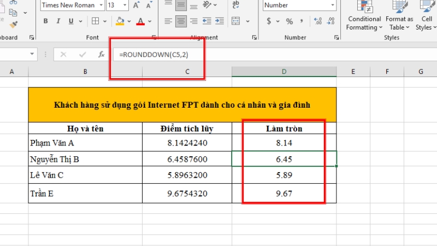Select Nguyễn Thị B name cell
Screen dimensions: 437x246
point(85,159)
